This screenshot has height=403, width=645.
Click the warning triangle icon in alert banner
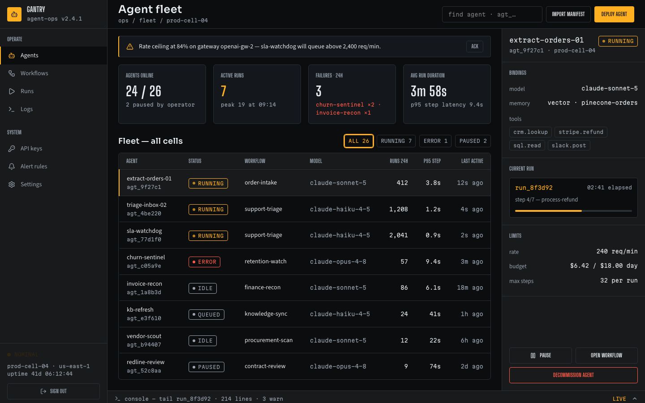click(x=130, y=47)
